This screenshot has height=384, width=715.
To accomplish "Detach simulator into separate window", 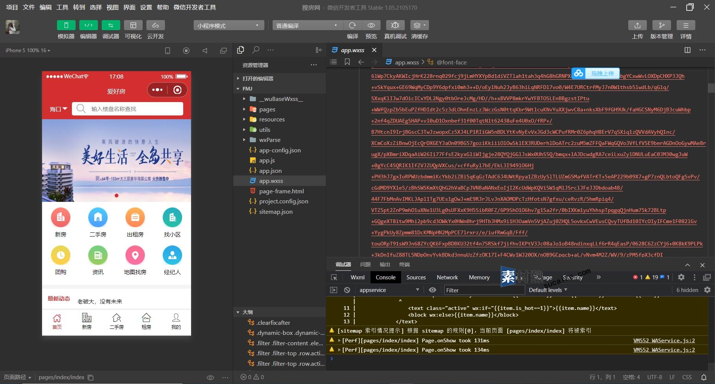I will pyautogui.click(x=223, y=51).
